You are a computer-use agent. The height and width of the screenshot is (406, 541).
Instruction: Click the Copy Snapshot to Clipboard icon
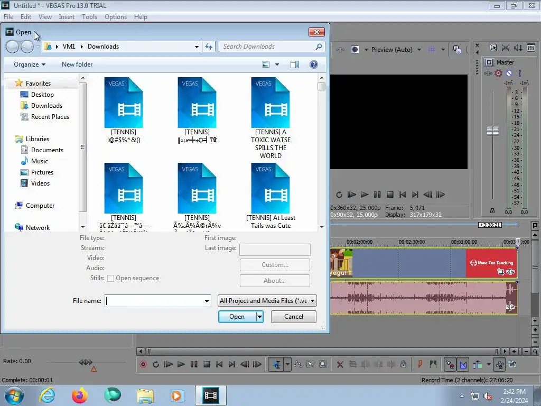(x=457, y=50)
